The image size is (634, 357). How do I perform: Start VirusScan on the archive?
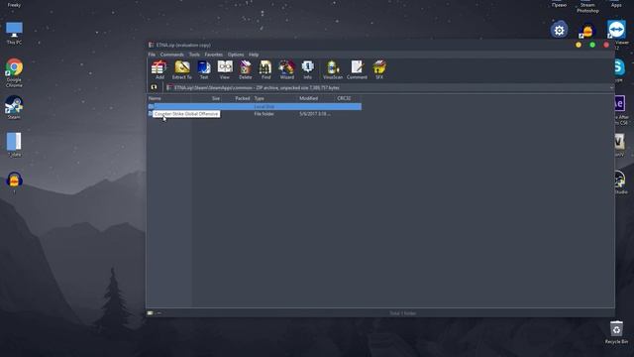pyautogui.click(x=333, y=69)
